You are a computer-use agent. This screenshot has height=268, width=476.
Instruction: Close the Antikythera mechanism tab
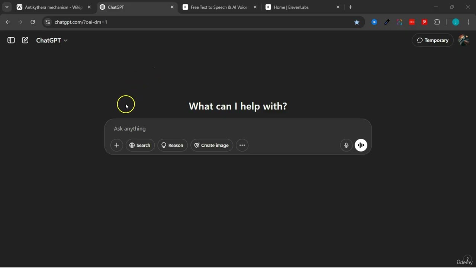point(89,7)
